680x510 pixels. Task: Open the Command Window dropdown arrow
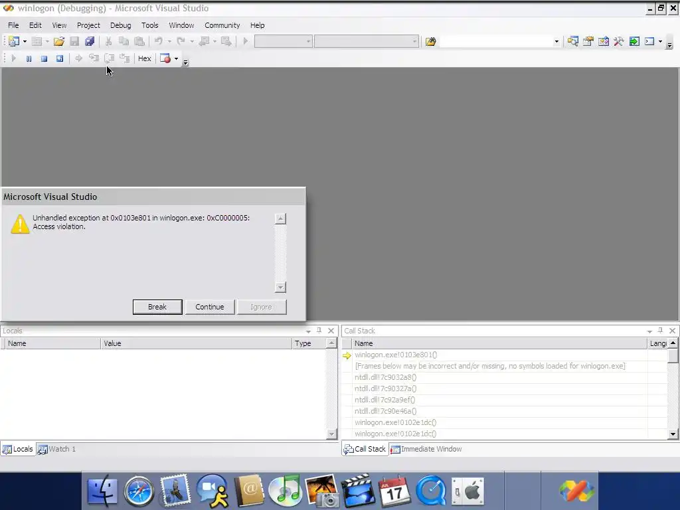click(660, 42)
